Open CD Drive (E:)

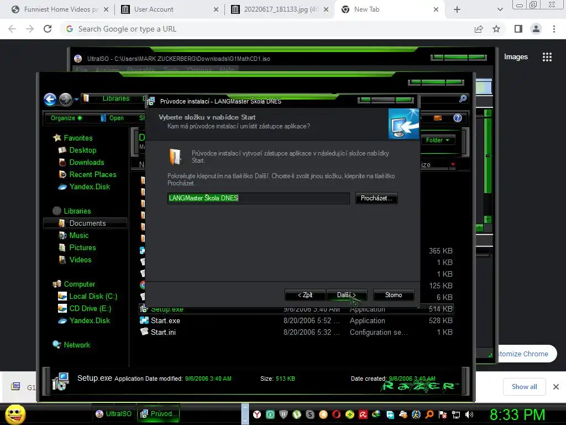[x=90, y=309]
